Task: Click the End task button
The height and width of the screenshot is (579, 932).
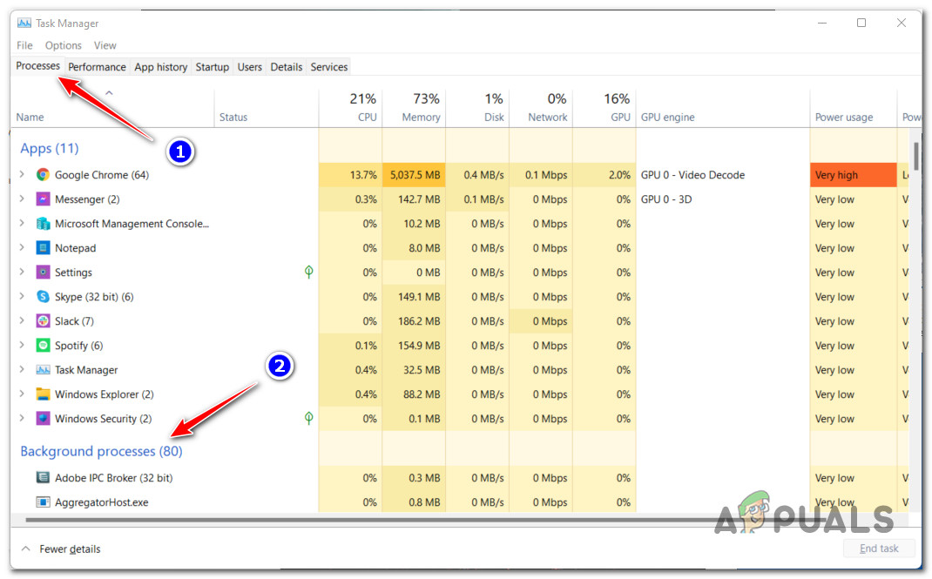Action: click(x=879, y=549)
